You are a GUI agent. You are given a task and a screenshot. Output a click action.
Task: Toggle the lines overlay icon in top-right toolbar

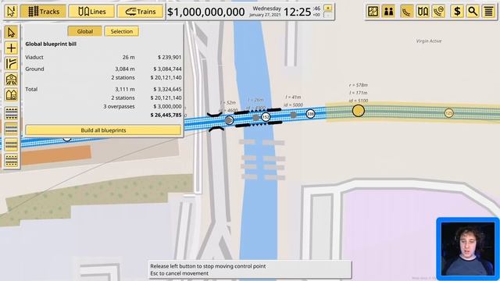tap(423, 12)
